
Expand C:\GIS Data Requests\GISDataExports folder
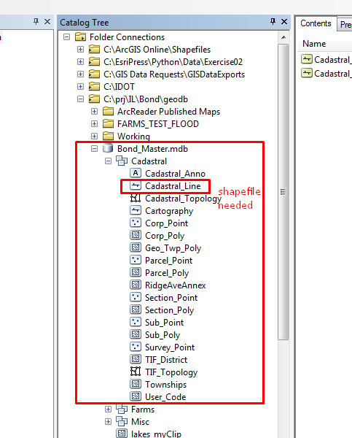(81, 74)
